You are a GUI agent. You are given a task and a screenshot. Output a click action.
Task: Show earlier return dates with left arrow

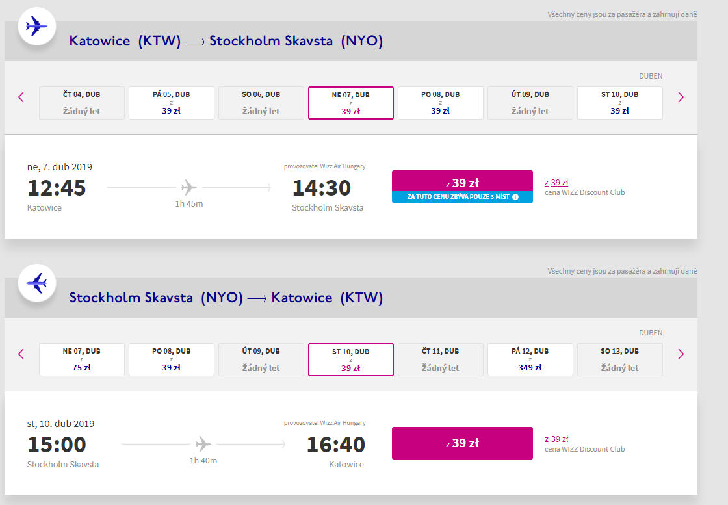click(x=21, y=354)
